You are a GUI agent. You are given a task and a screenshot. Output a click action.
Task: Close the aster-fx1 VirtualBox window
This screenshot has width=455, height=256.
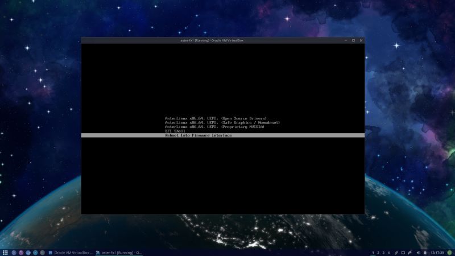(361, 40)
